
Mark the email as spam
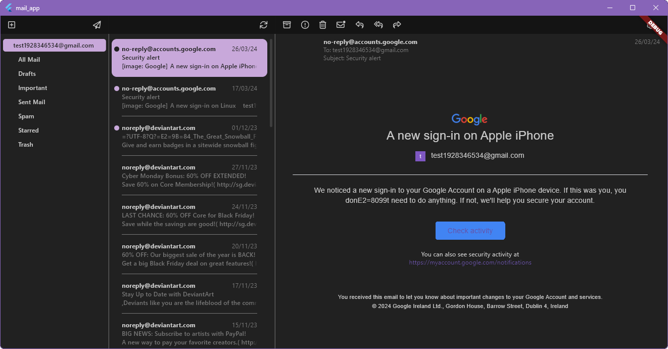pyautogui.click(x=305, y=25)
